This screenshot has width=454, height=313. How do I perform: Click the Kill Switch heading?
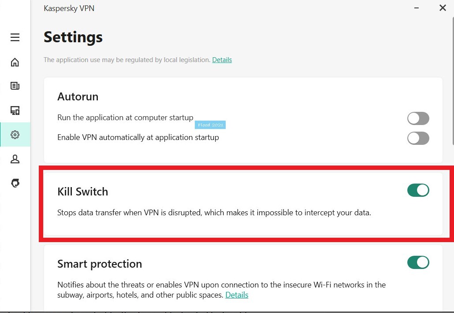coord(82,192)
